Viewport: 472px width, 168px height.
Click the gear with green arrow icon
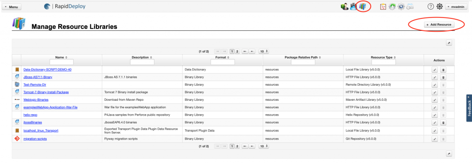(392, 6)
